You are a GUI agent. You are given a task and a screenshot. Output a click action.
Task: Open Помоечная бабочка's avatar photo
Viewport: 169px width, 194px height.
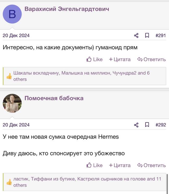click(12, 103)
